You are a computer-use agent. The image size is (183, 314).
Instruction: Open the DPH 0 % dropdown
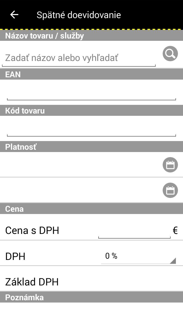coord(139,256)
